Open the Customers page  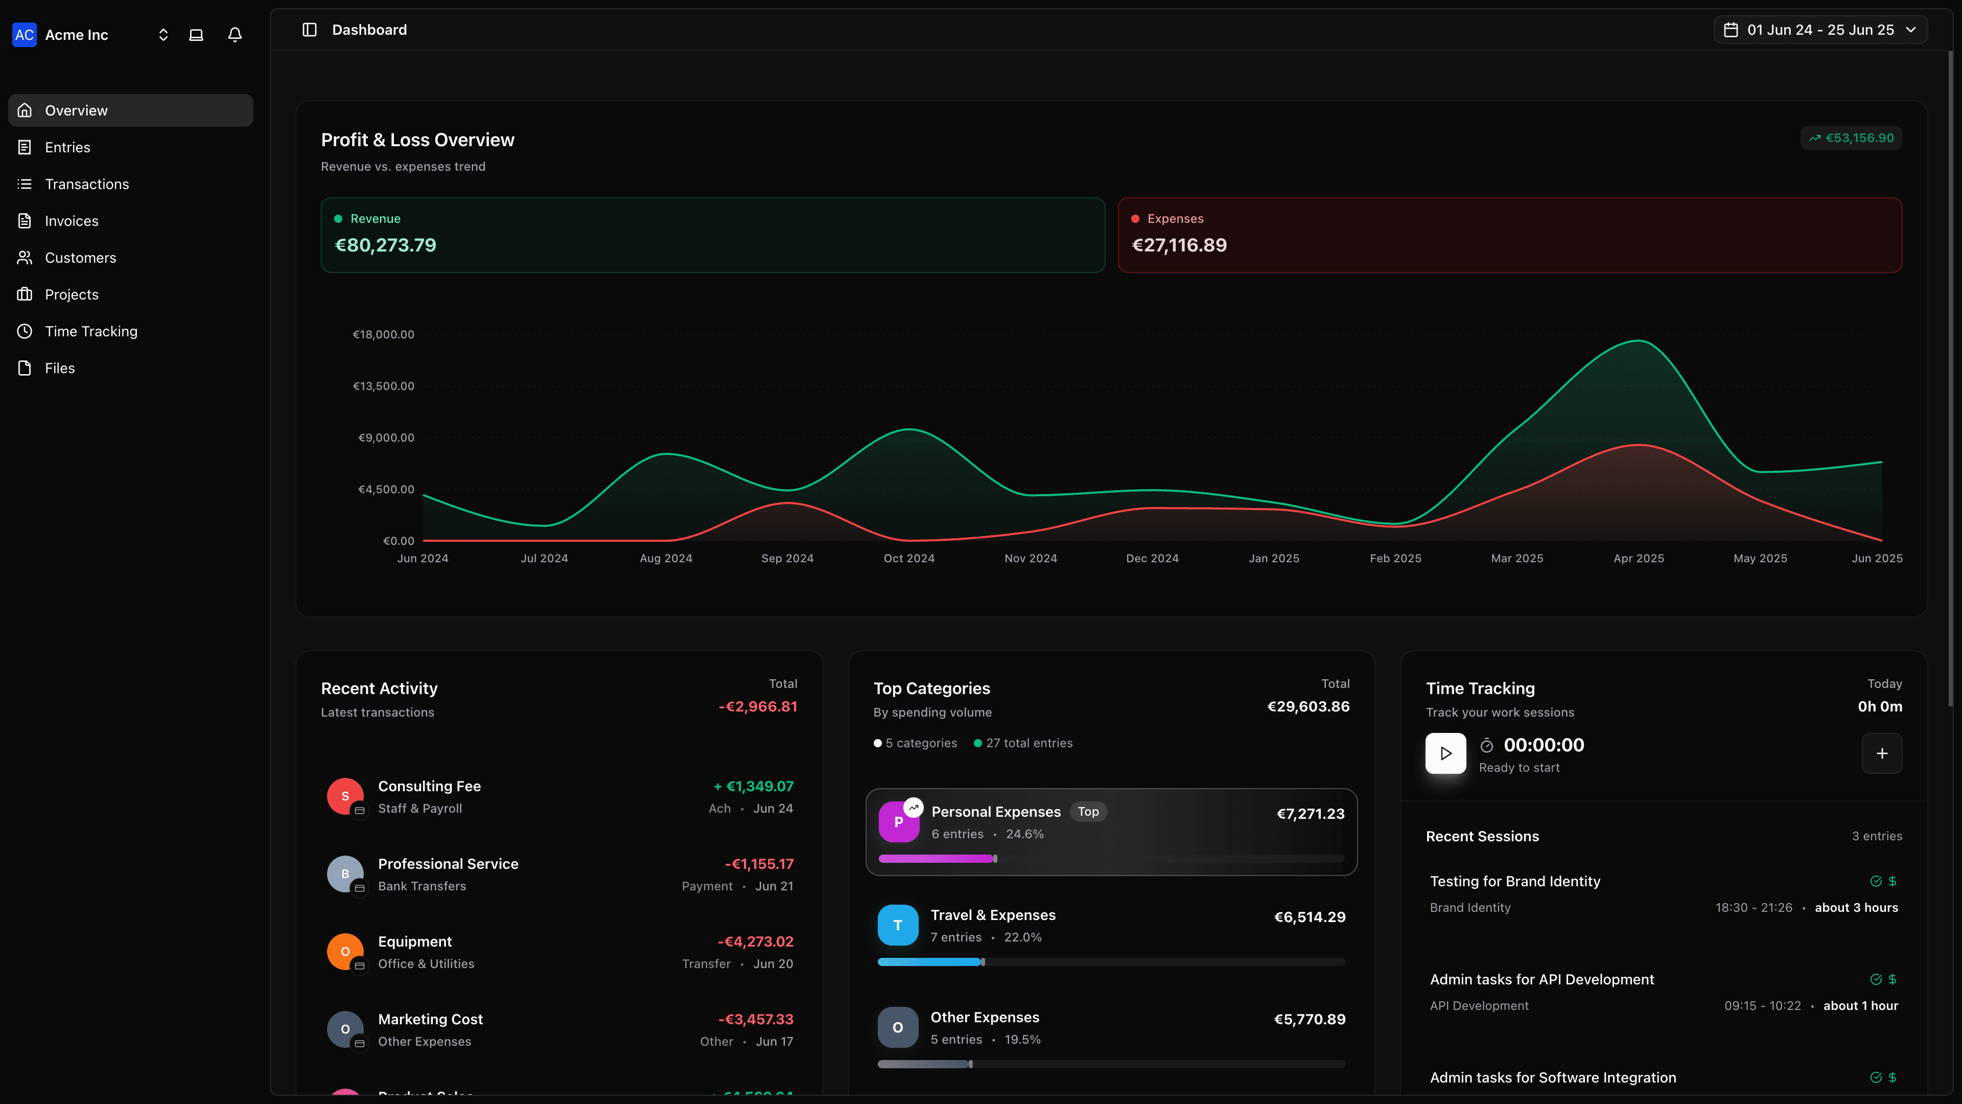[80, 258]
